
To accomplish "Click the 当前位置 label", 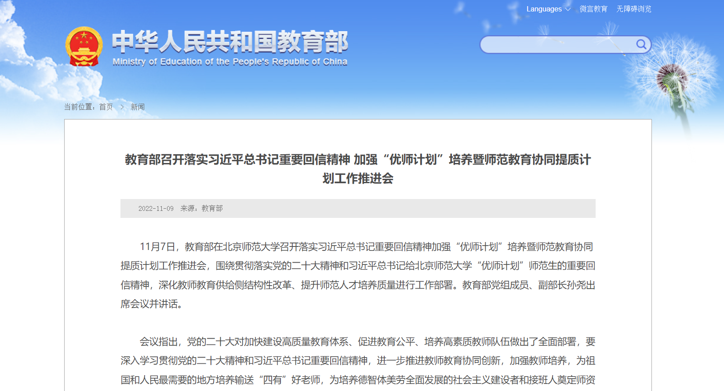I will [80, 107].
